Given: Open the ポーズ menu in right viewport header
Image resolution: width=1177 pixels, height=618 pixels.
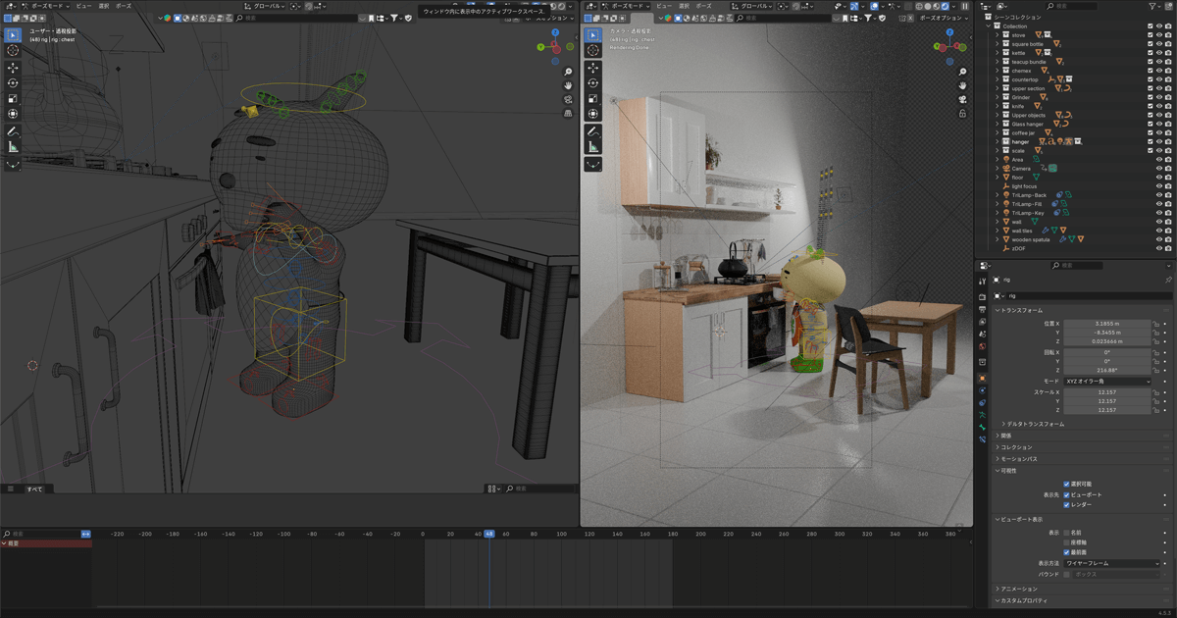Looking at the screenshot, I should coord(703,5).
